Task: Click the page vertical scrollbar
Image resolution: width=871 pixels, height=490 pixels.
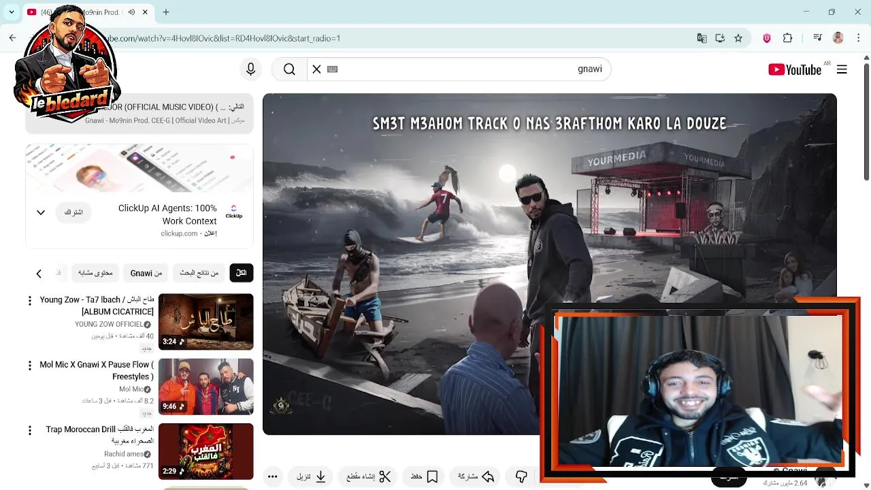Action: point(866,122)
